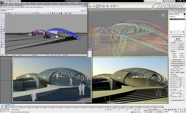Image resolution: width=186 pixels, height=113 pixels.
Task: Open blue object color swatch
Action: tap(184, 14)
